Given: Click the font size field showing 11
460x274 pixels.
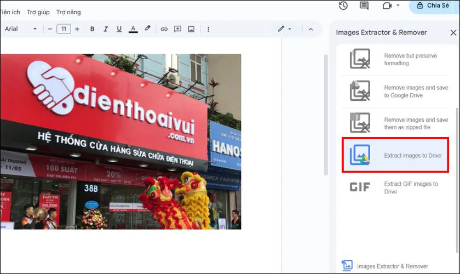Looking at the screenshot, I should [x=64, y=29].
